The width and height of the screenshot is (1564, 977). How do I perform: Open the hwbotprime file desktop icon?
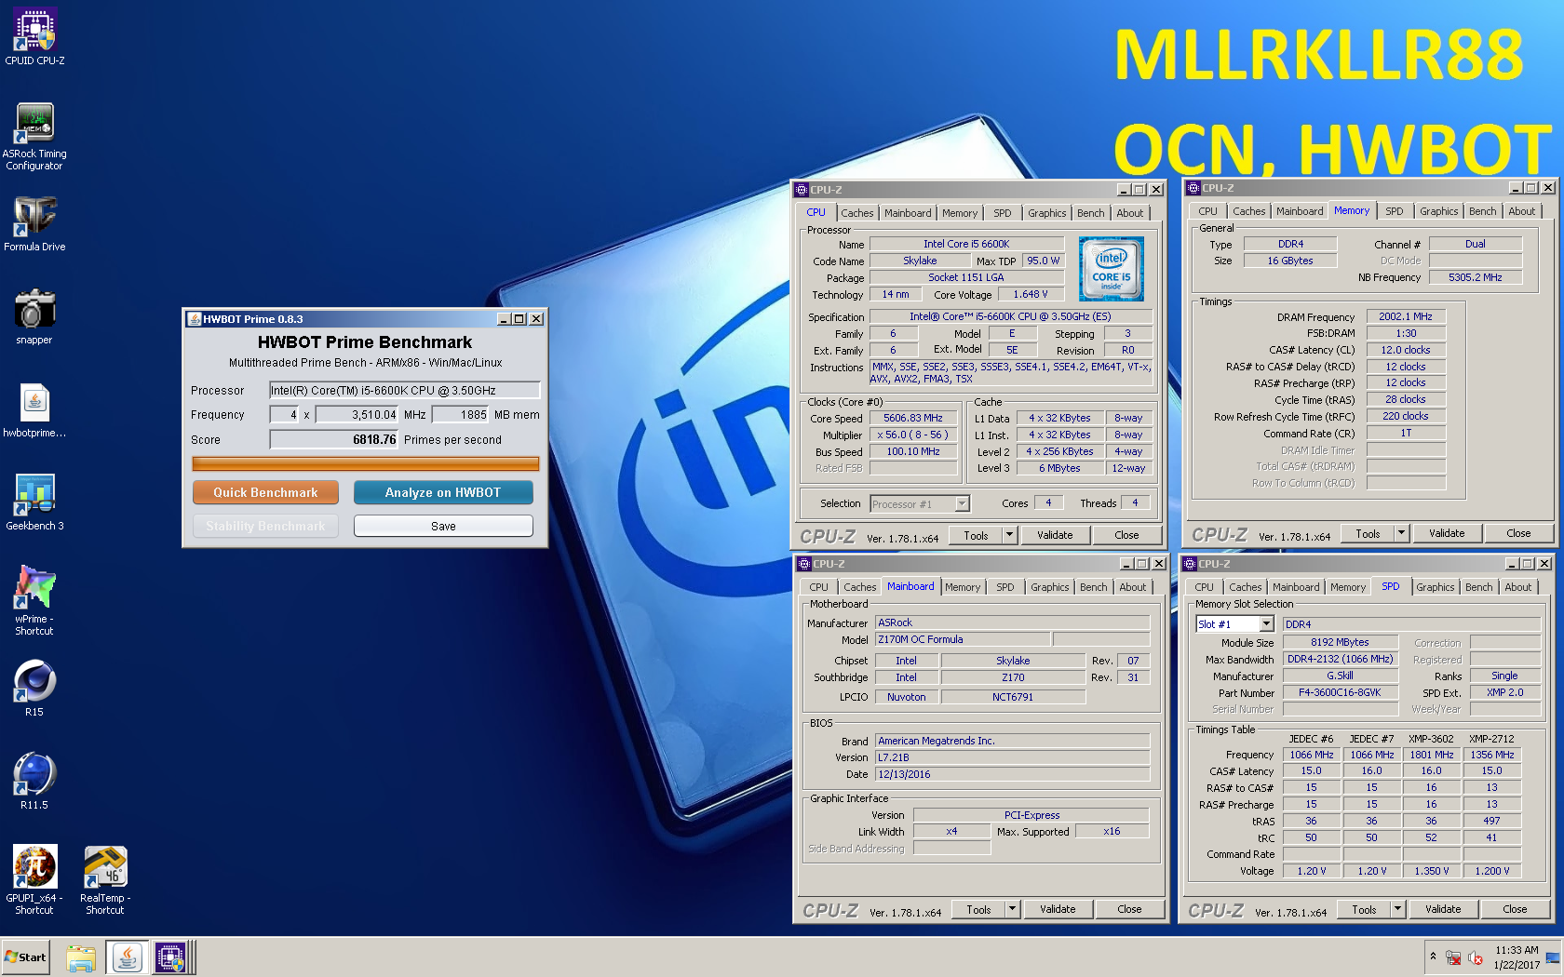pyautogui.click(x=34, y=409)
